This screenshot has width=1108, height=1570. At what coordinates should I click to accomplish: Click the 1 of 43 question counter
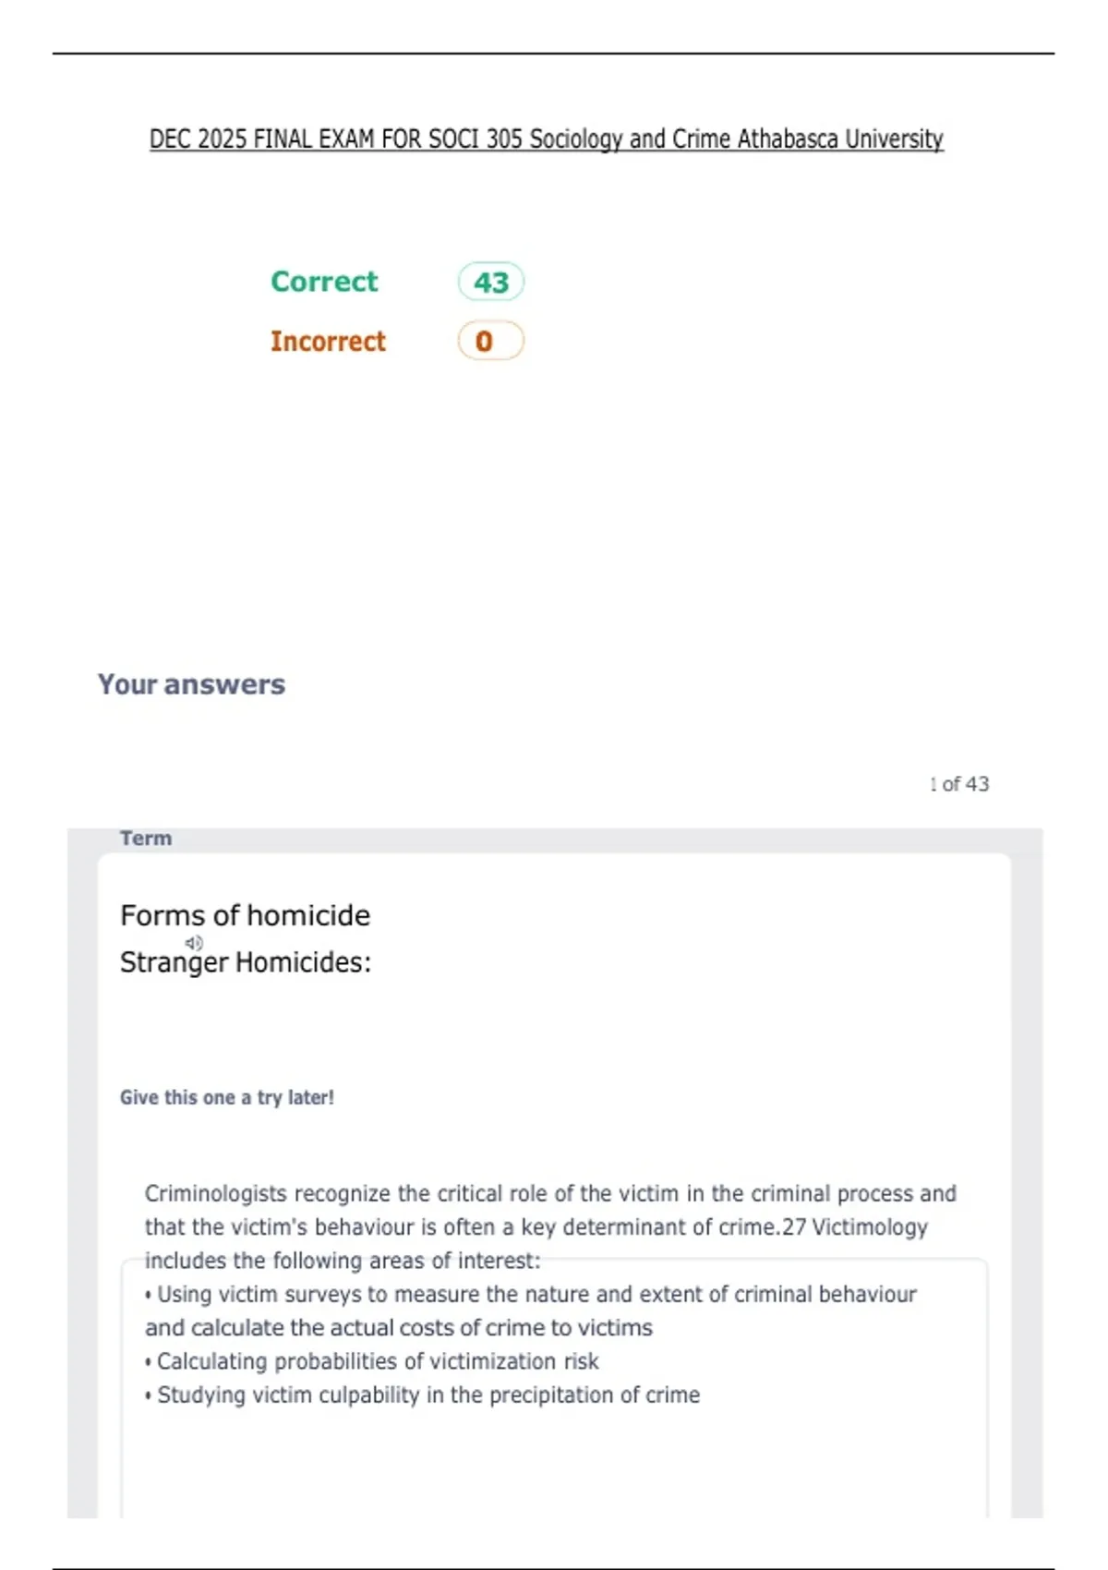point(959,784)
